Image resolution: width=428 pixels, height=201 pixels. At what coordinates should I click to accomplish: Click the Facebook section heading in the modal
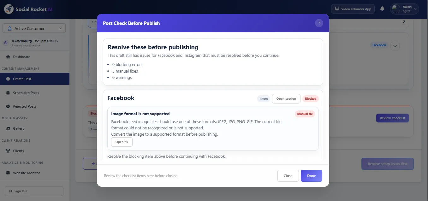(x=121, y=98)
